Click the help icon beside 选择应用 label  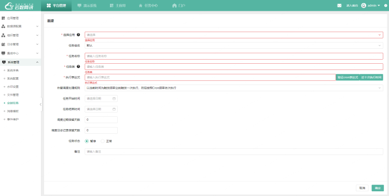click(78, 35)
